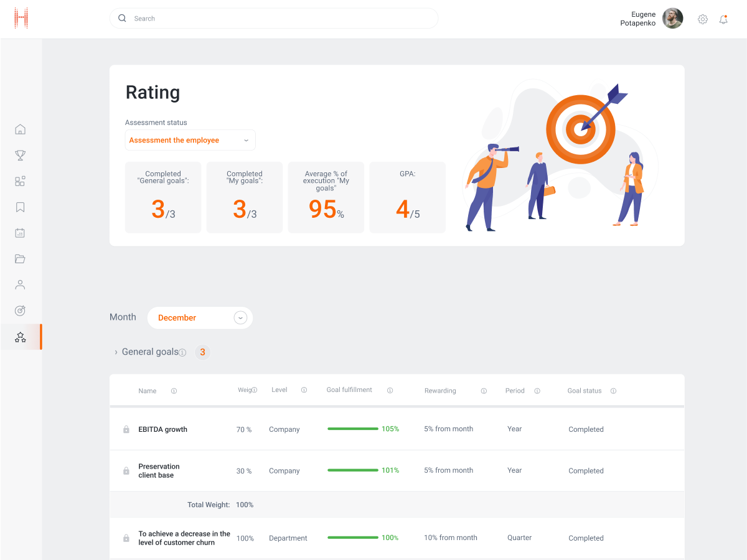Viewport: 747px width, 560px height.
Task: Open the target goals icon in sidebar
Action: pos(20,310)
